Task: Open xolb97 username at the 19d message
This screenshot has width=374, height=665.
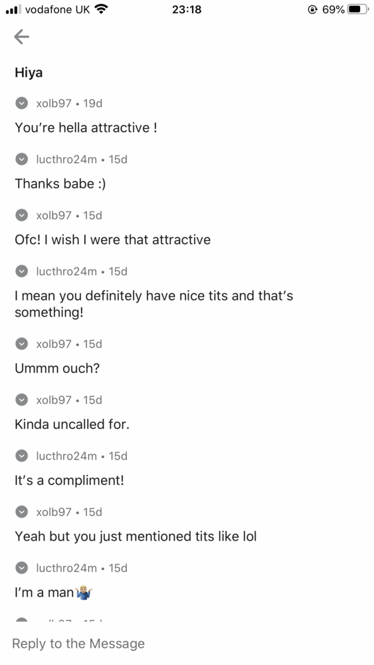Action: tap(54, 103)
